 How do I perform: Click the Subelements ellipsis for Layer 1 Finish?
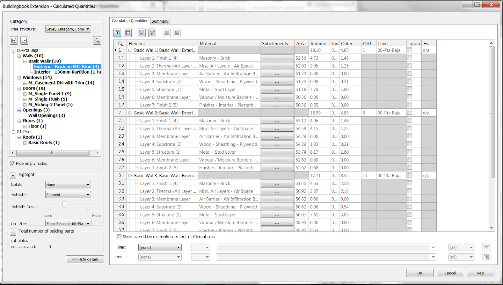[277, 58]
